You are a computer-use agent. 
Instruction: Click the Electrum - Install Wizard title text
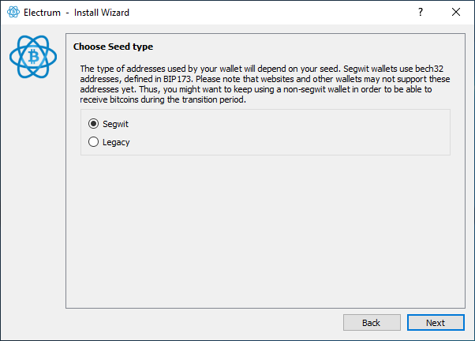[77, 13]
